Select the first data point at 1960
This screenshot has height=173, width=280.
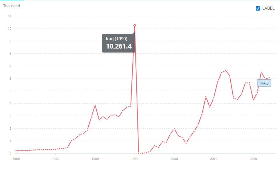click(x=16, y=151)
